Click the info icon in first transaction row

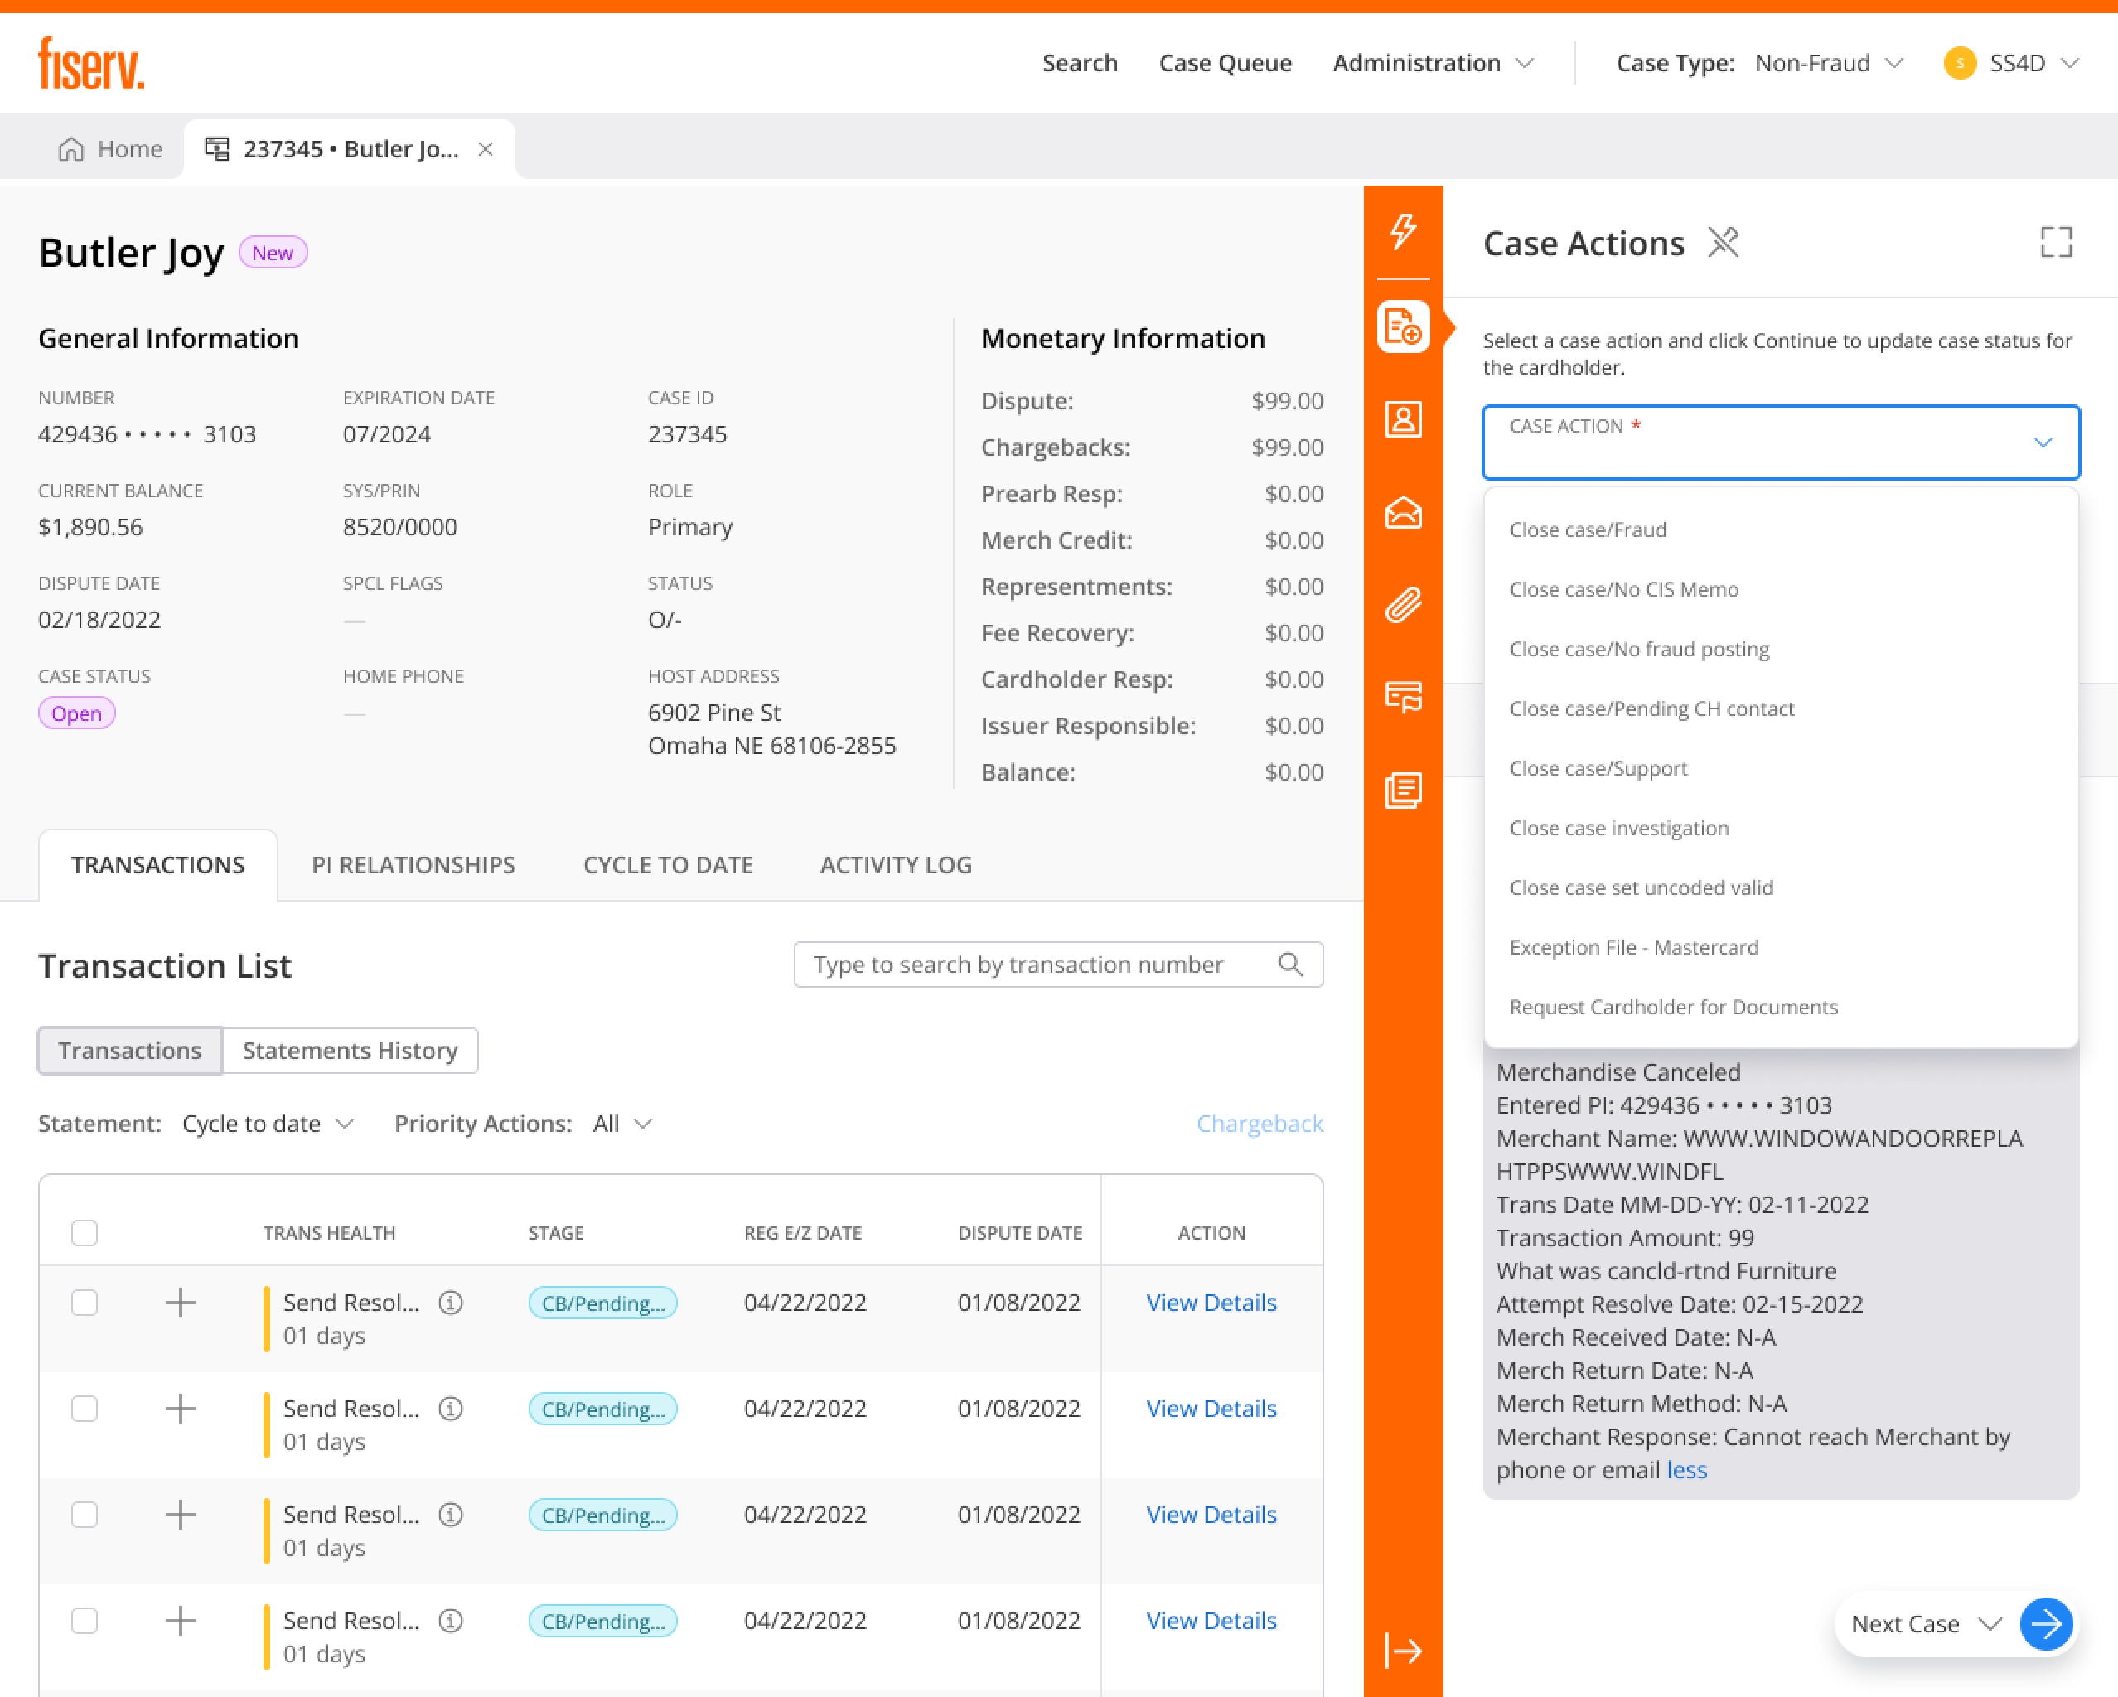click(451, 1302)
